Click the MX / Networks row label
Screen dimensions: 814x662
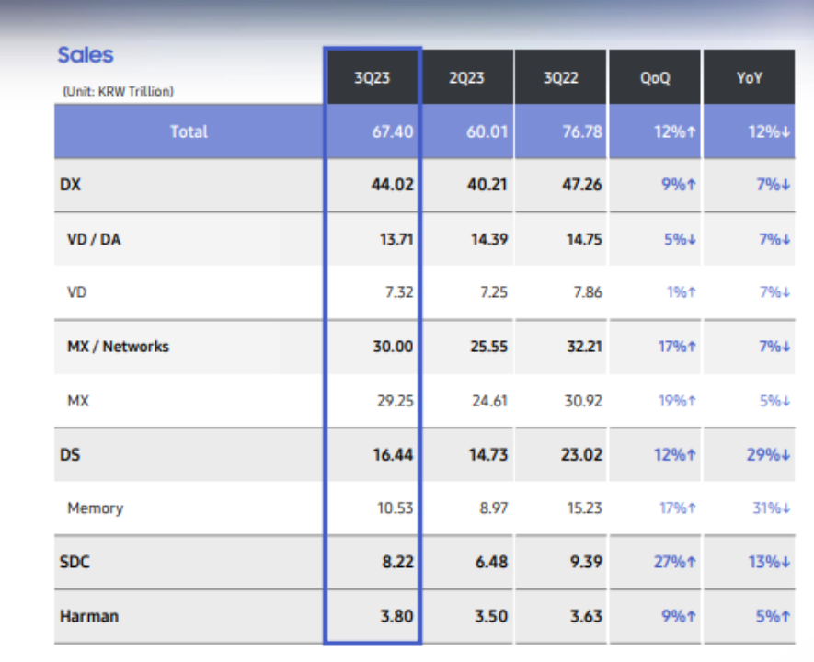118,347
